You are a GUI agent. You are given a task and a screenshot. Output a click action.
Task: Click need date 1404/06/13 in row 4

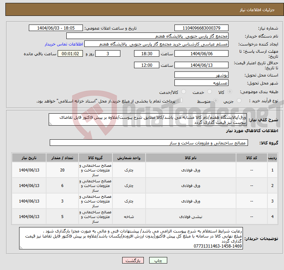click(29, 217)
